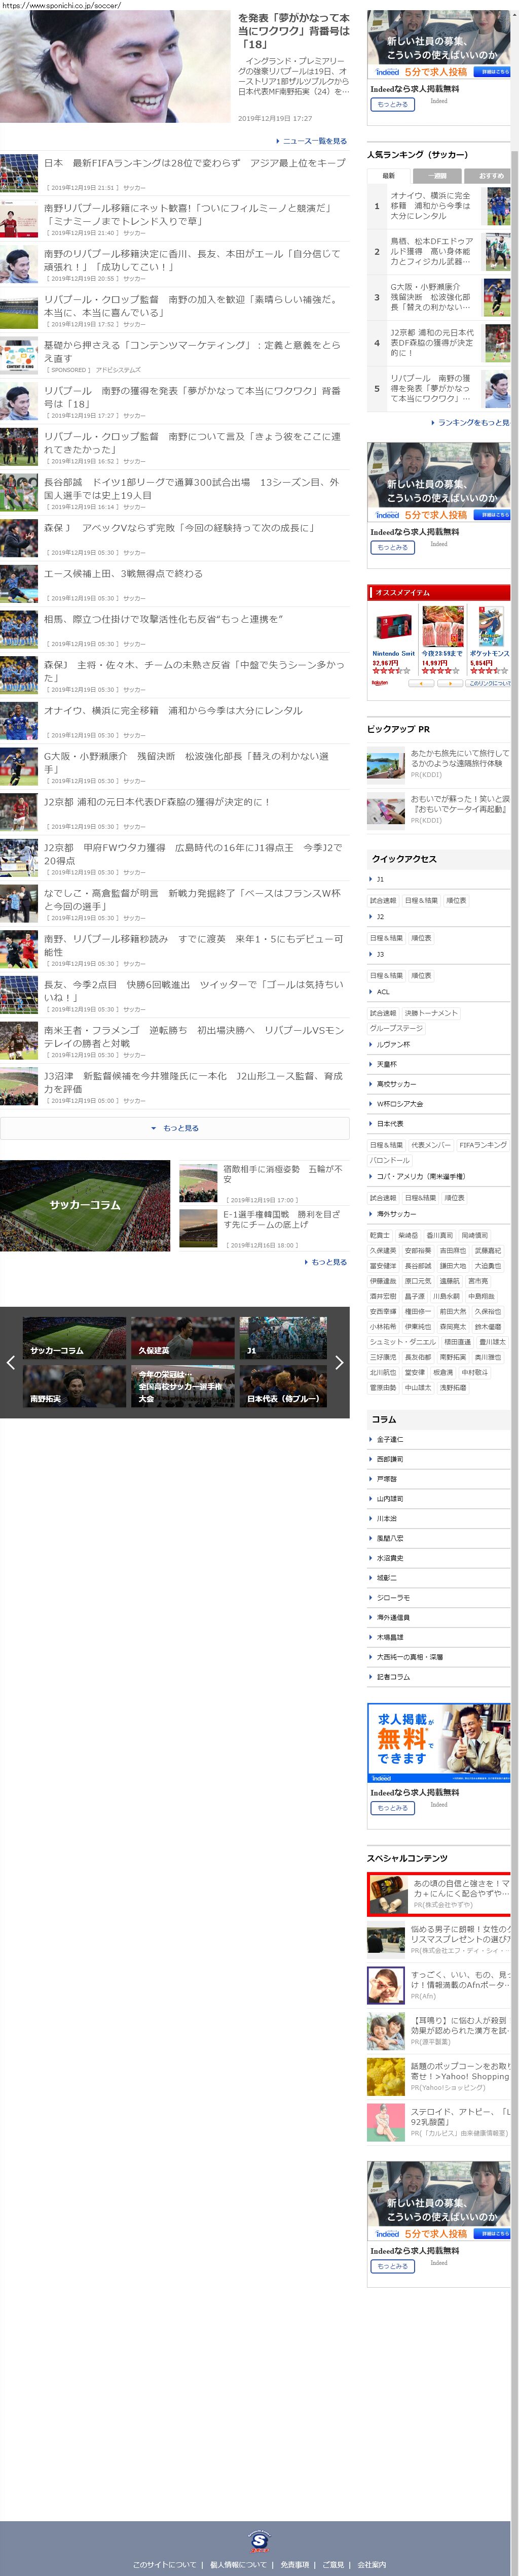
Task: Open the 南野拓実 player tag
Action: coord(452,1357)
